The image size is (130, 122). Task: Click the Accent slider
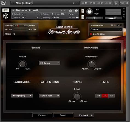tap(21, 29)
